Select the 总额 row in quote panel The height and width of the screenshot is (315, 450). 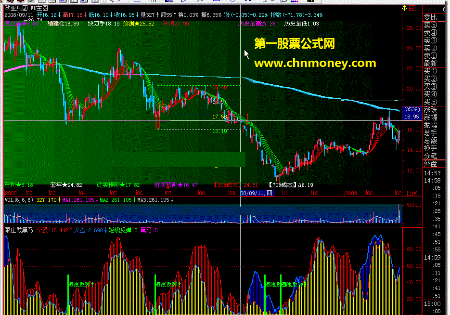(430, 141)
